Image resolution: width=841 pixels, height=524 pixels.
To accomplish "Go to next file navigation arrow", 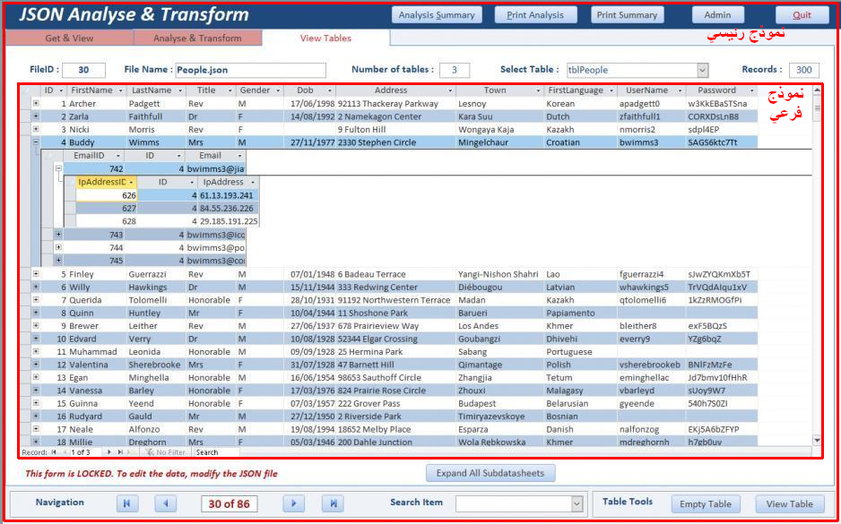I will [293, 503].
